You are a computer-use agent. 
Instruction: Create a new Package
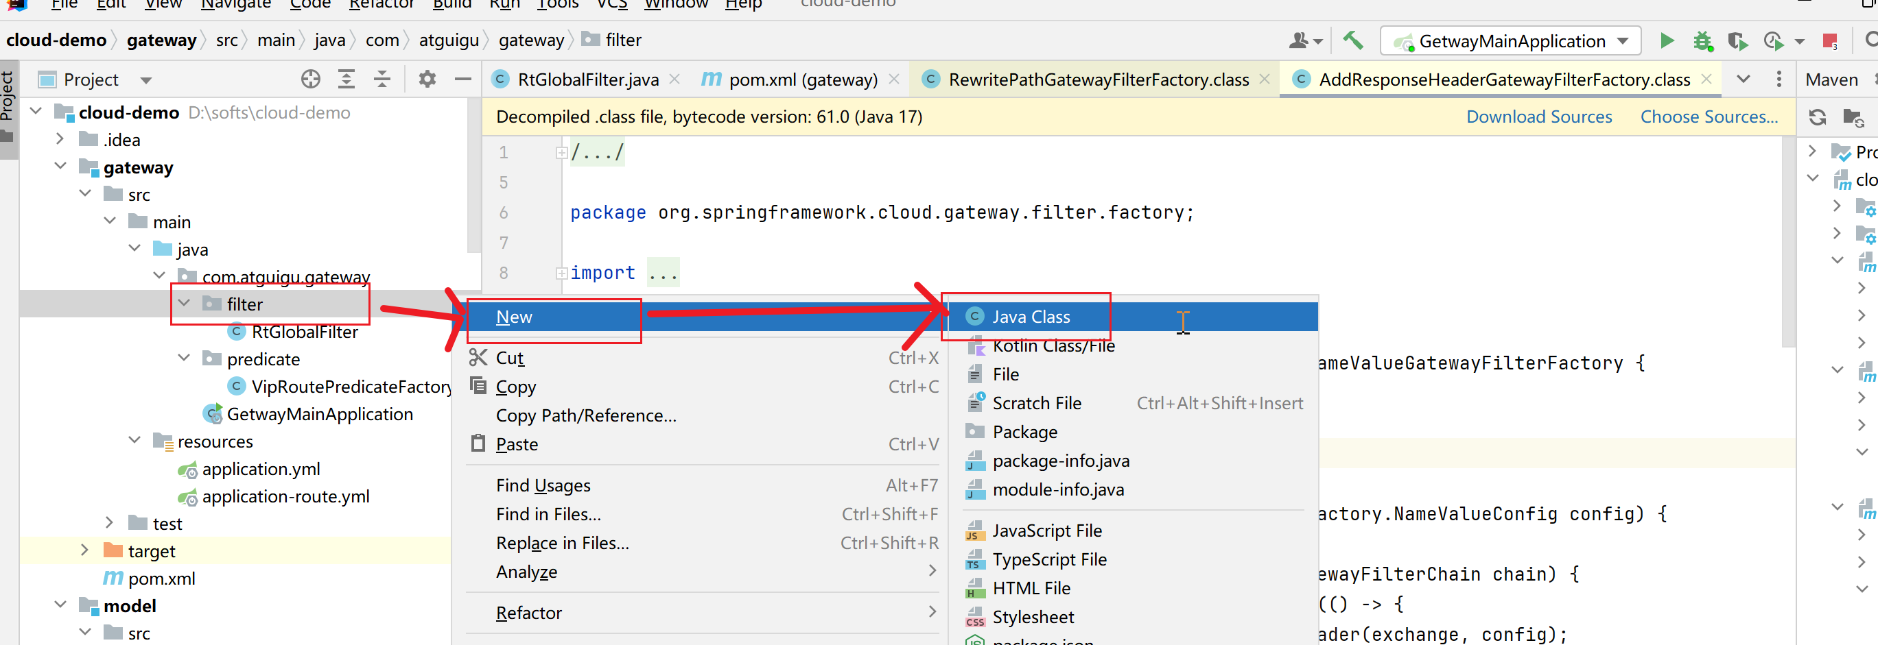1134,432
